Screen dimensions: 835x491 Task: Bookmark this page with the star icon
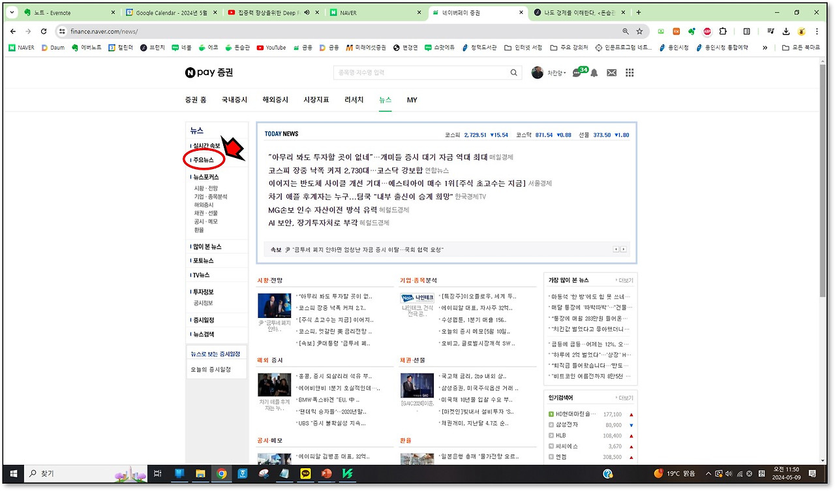click(639, 31)
